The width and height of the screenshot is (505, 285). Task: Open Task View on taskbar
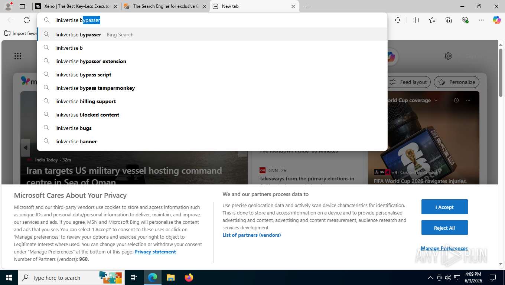134,278
